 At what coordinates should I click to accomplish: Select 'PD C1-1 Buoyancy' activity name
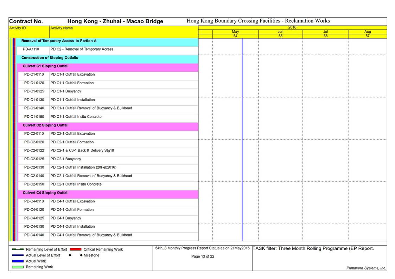click(66, 91)
